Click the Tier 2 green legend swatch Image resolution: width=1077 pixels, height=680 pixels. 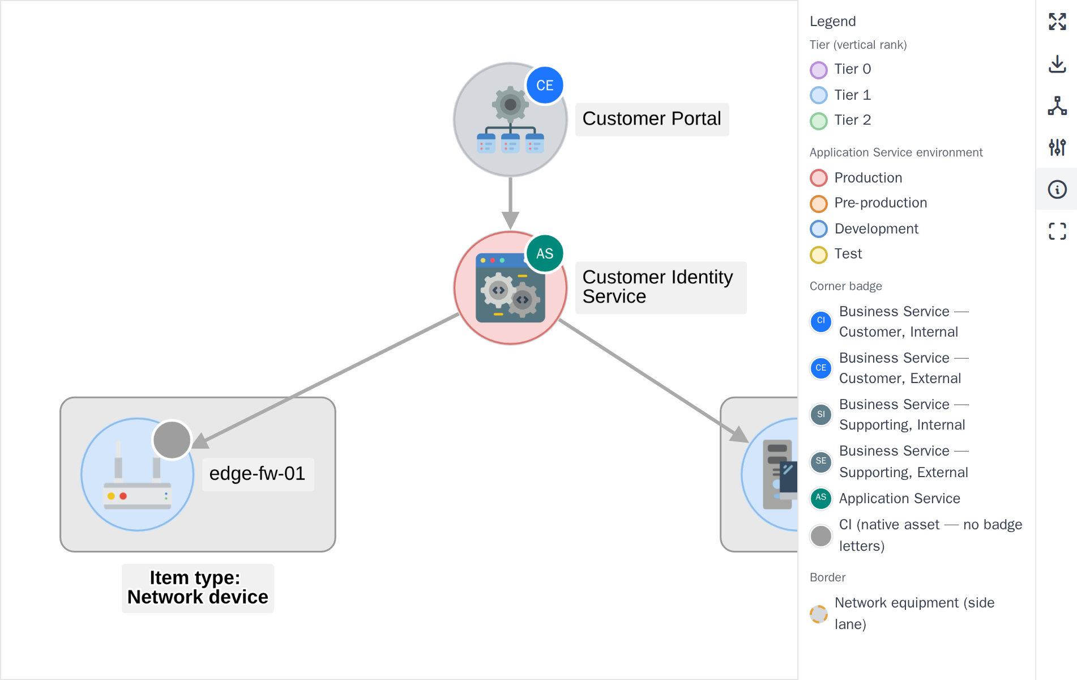[819, 121]
